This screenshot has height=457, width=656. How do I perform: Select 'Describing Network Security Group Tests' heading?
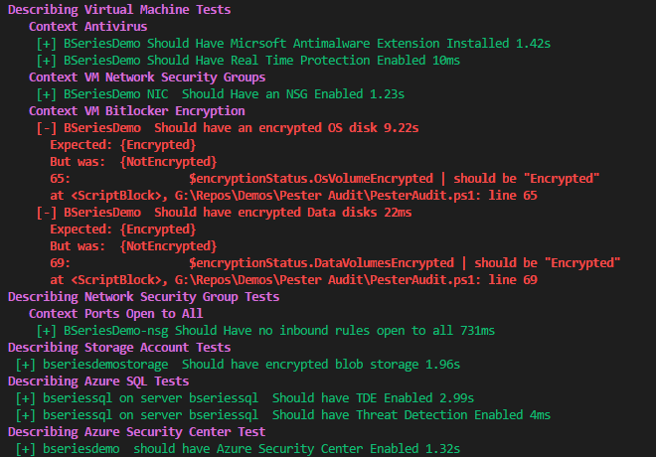(143, 297)
